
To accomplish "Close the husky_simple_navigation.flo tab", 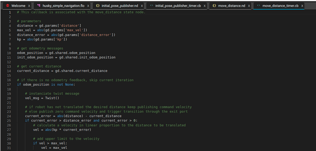I will (x=88, y=6).
